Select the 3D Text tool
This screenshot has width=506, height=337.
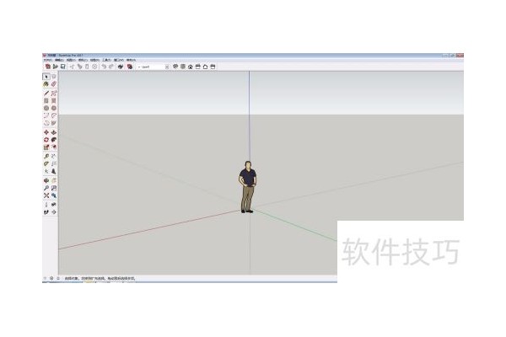(x=54, y=171)
